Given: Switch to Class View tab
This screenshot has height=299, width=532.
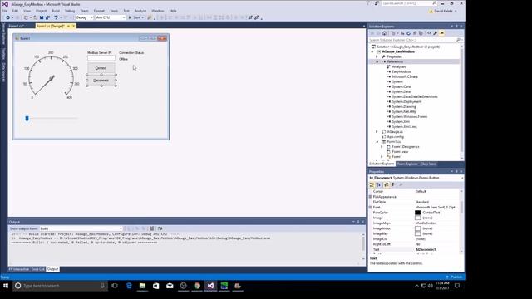Looking at the screenshot, I should 428,164.
